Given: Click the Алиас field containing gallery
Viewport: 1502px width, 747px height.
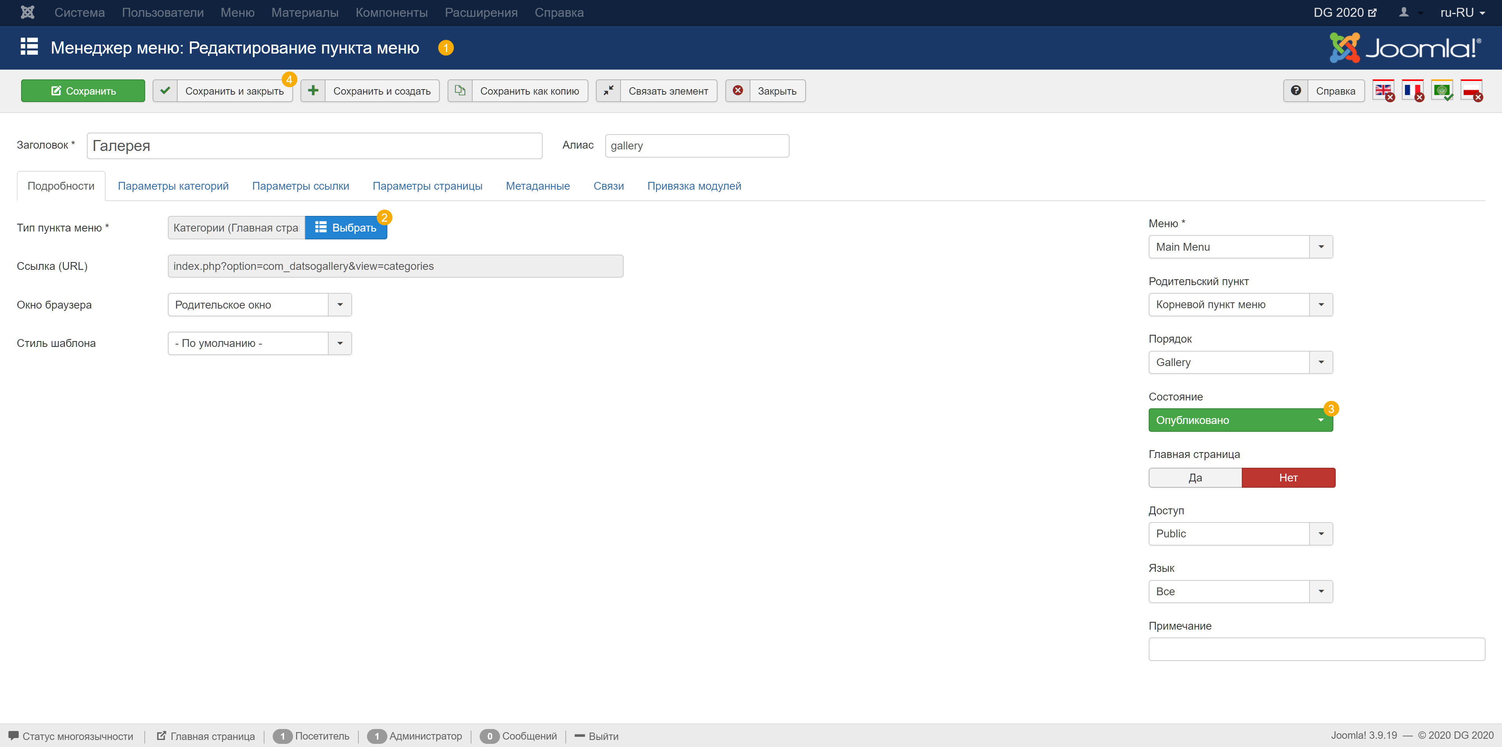Looking at the screenshot, I should tap(697, 145).
